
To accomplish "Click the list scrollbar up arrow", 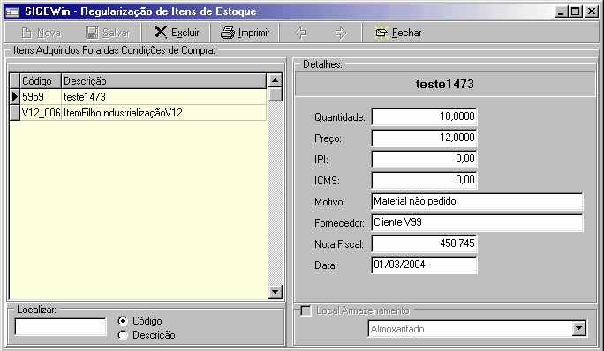I will point(275,80).
